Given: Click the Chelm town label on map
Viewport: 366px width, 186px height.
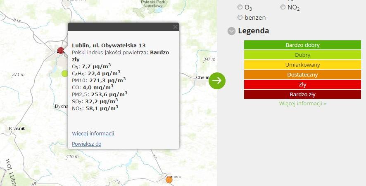Looking at the screenshot, I should pos(202,77).
